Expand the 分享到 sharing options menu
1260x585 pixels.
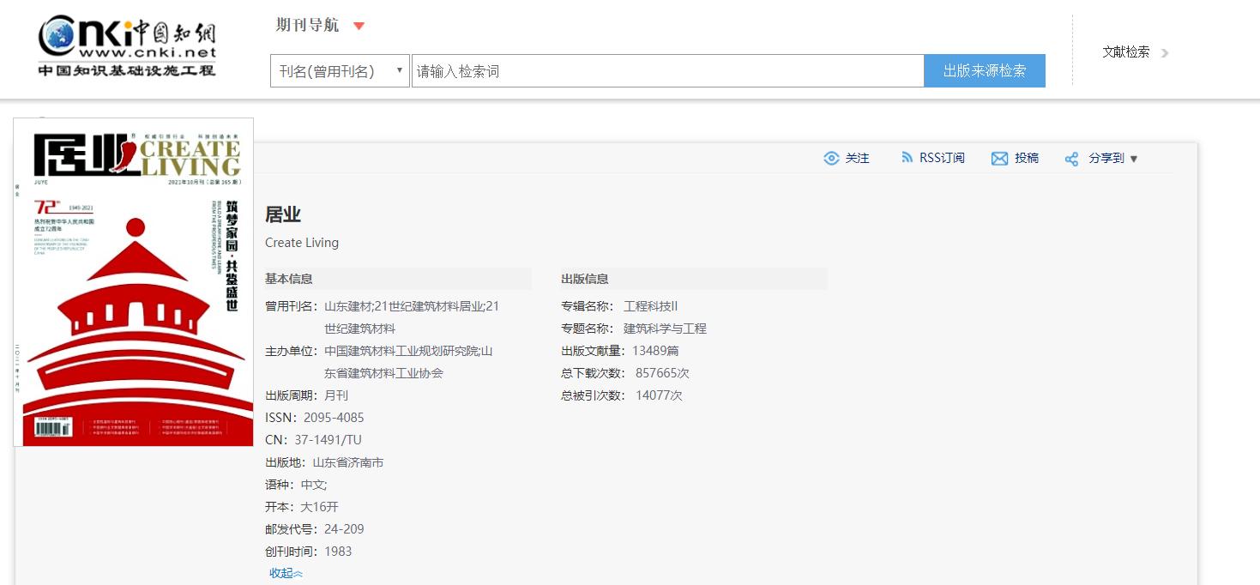point(1135,159)
